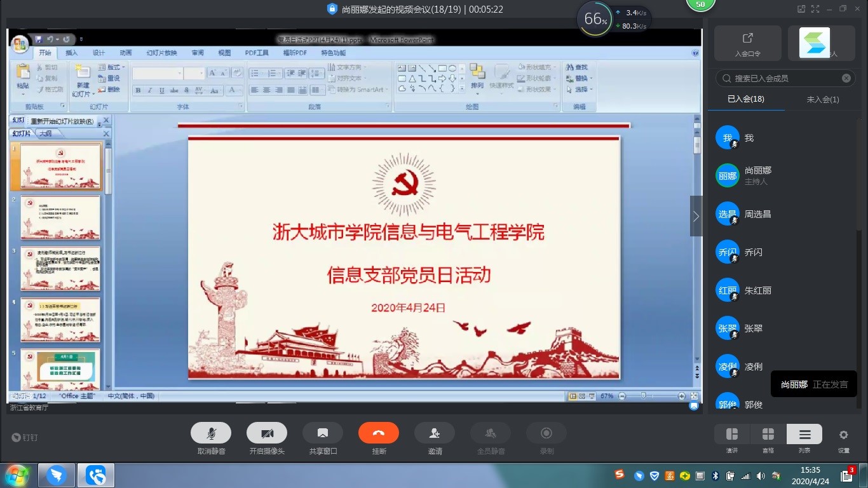Switch to List (列表) layout
The height and width of the screenshot is (488, 868).
click(804, 435)
